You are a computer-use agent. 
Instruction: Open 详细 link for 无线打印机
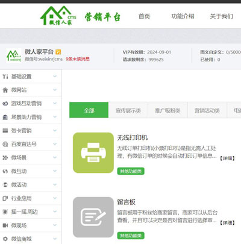coord(227,158)
